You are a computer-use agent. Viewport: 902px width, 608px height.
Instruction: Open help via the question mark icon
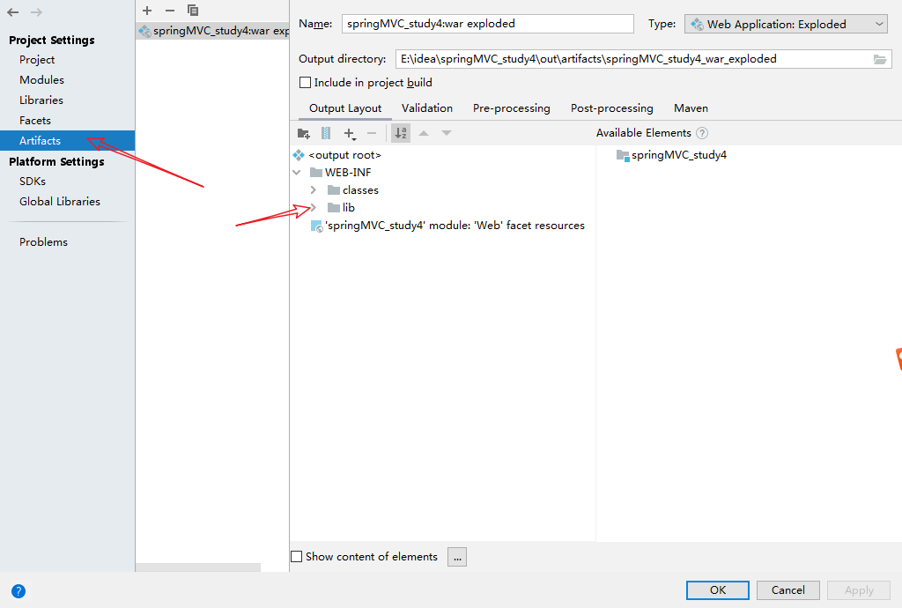[x=18, y=590]
